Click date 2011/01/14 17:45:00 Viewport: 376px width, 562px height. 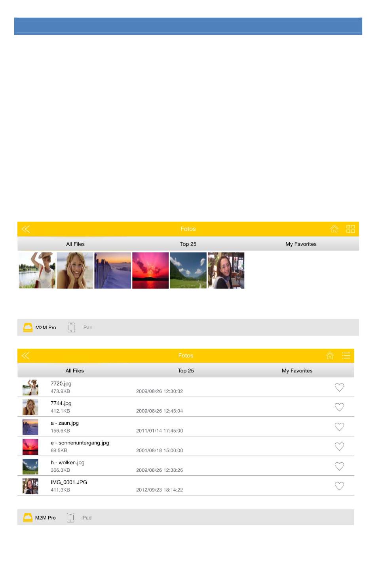coord(160,431)
